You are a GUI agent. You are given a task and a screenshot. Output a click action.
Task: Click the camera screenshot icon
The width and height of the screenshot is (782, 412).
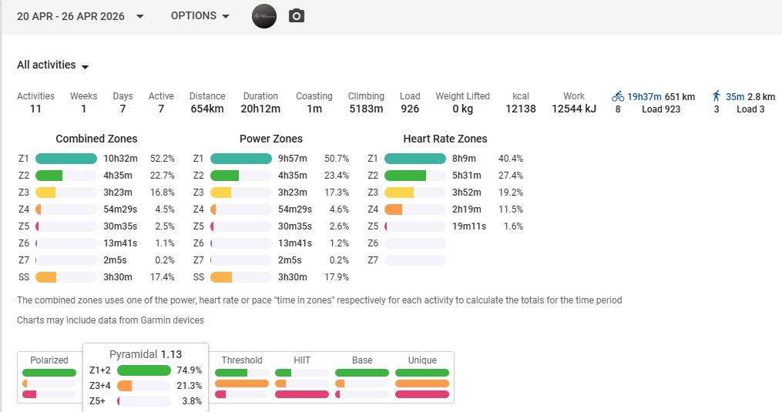[x=297, y=16]
